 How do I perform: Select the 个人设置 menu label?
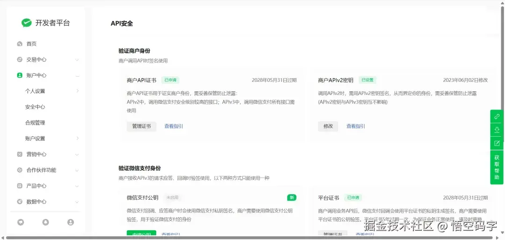click(35, 91)
